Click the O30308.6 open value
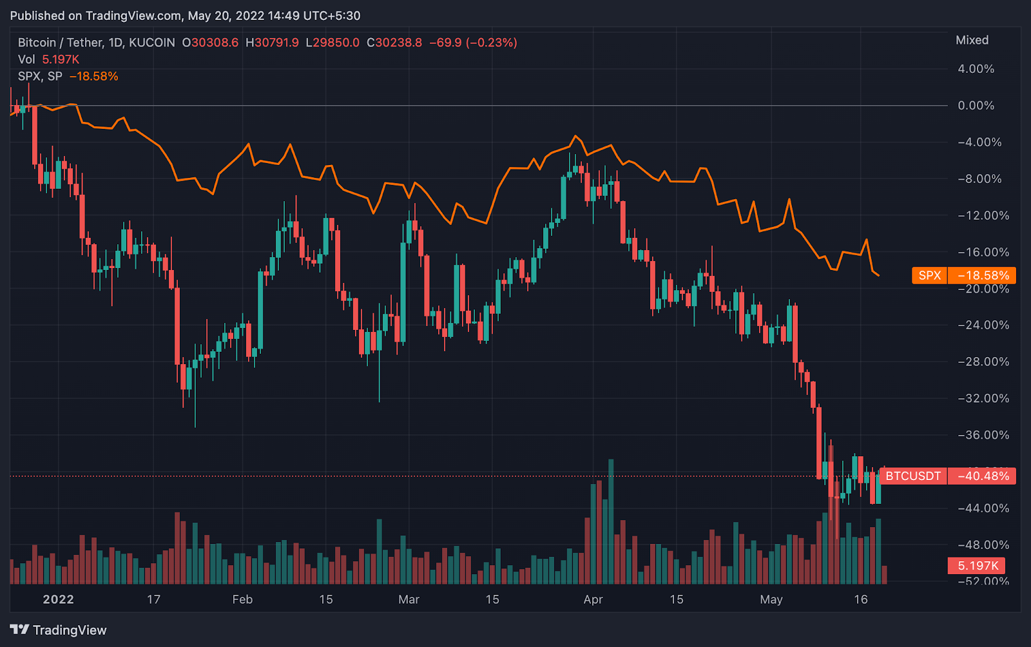This screenshot has height=647, width=1031. coord(210,43)
